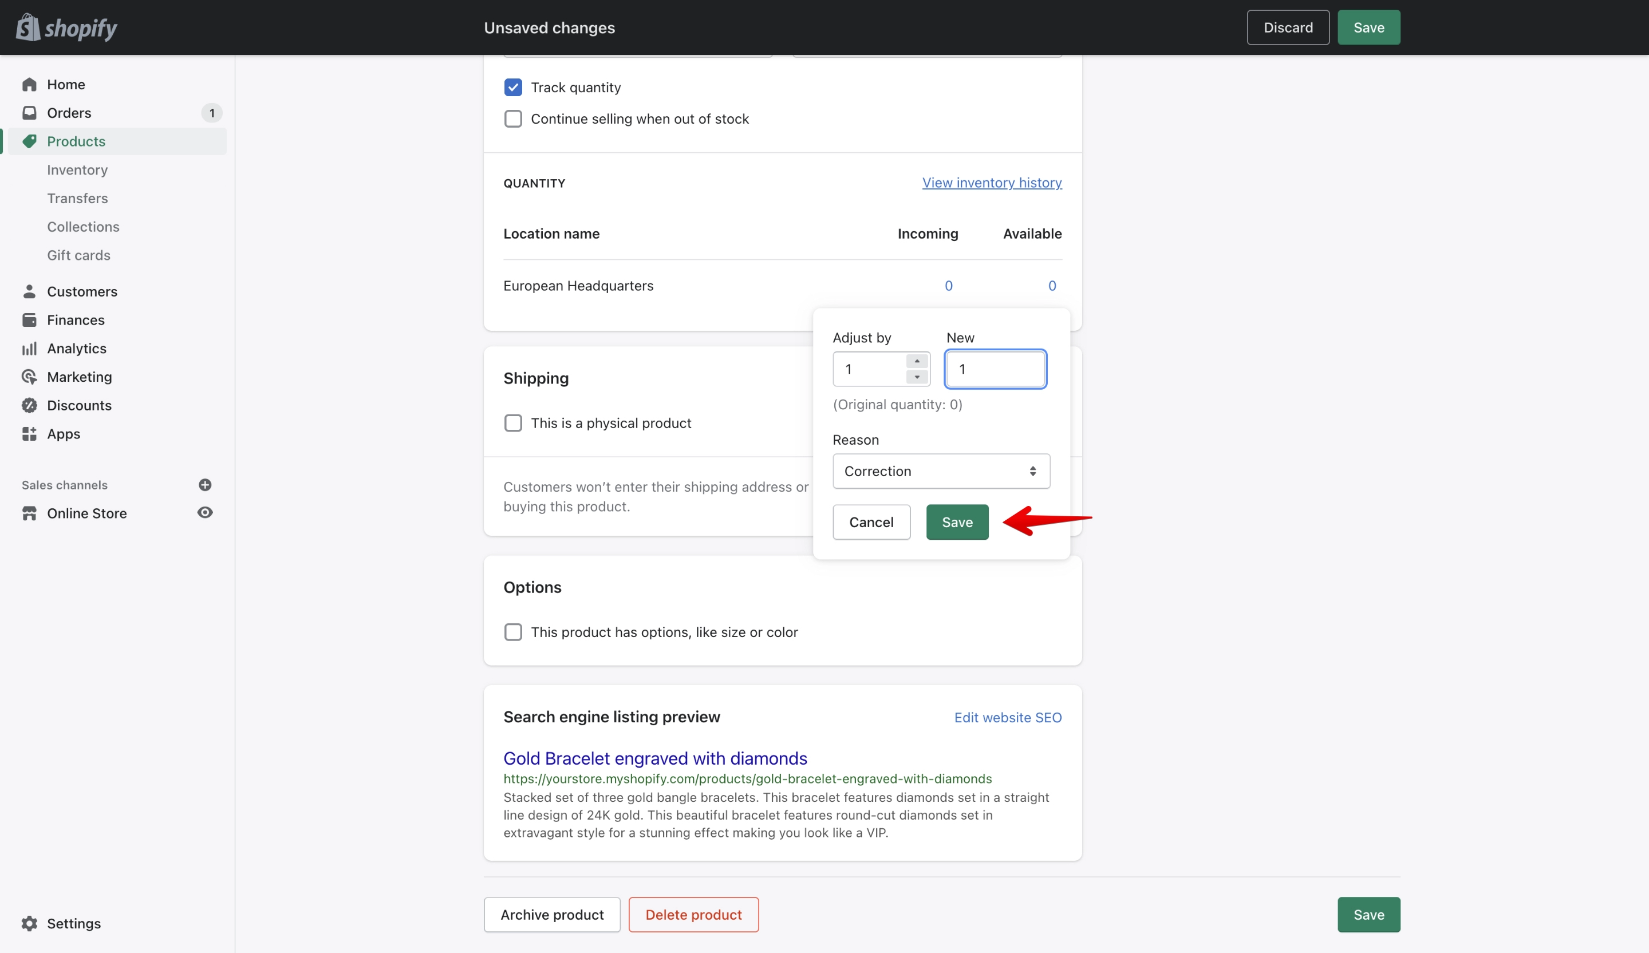1649x953 pixels.
Task: Save the quantity adjustment popover
Action: pos(957,522)
